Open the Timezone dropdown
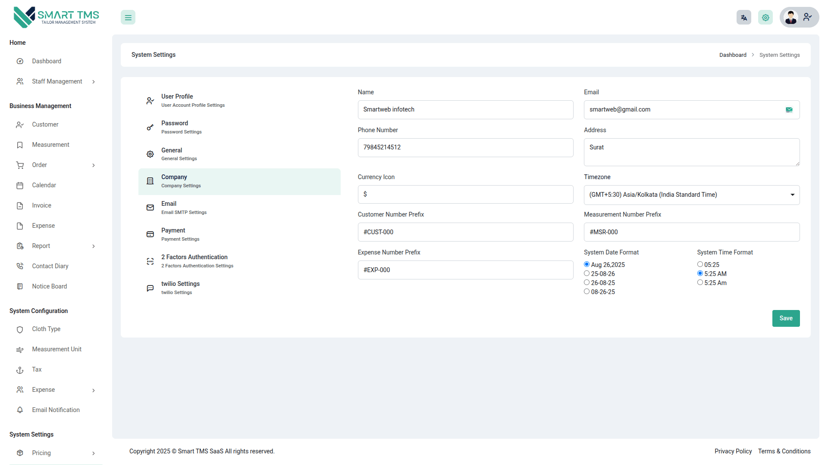The width and height of the screenshot is (828, 465). 691,195
